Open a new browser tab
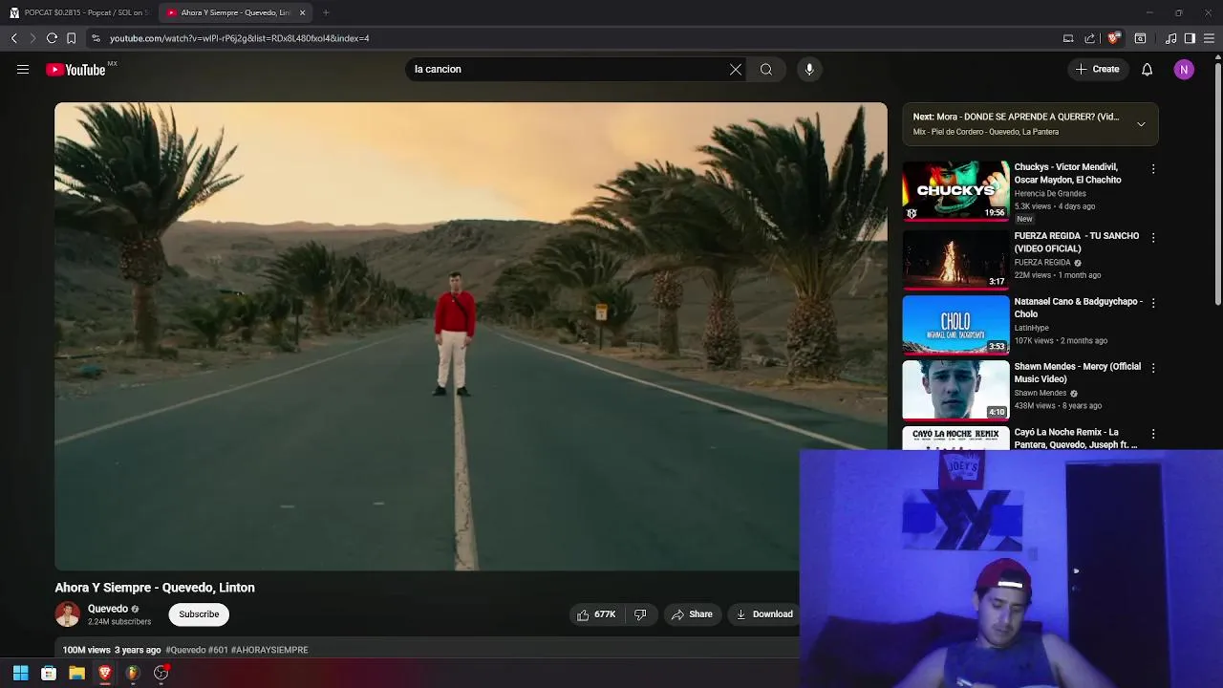 tap(326, 12)
